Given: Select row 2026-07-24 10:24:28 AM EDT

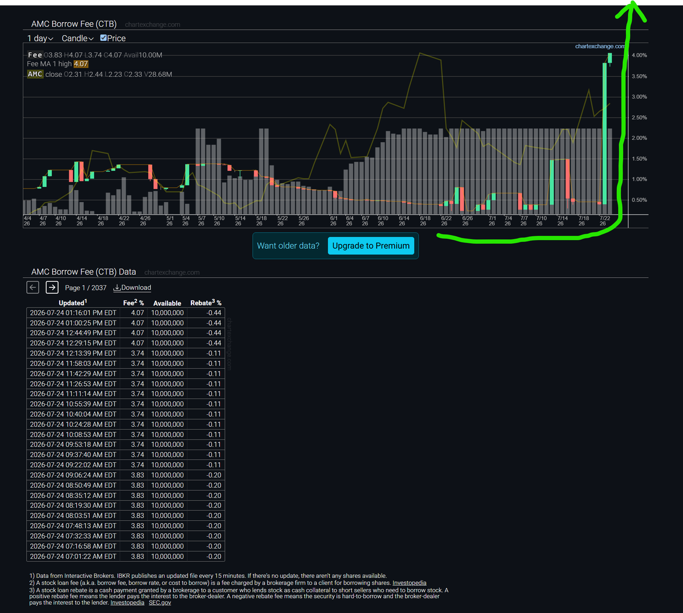Looking at the screenshot, I should coord(125,425).
